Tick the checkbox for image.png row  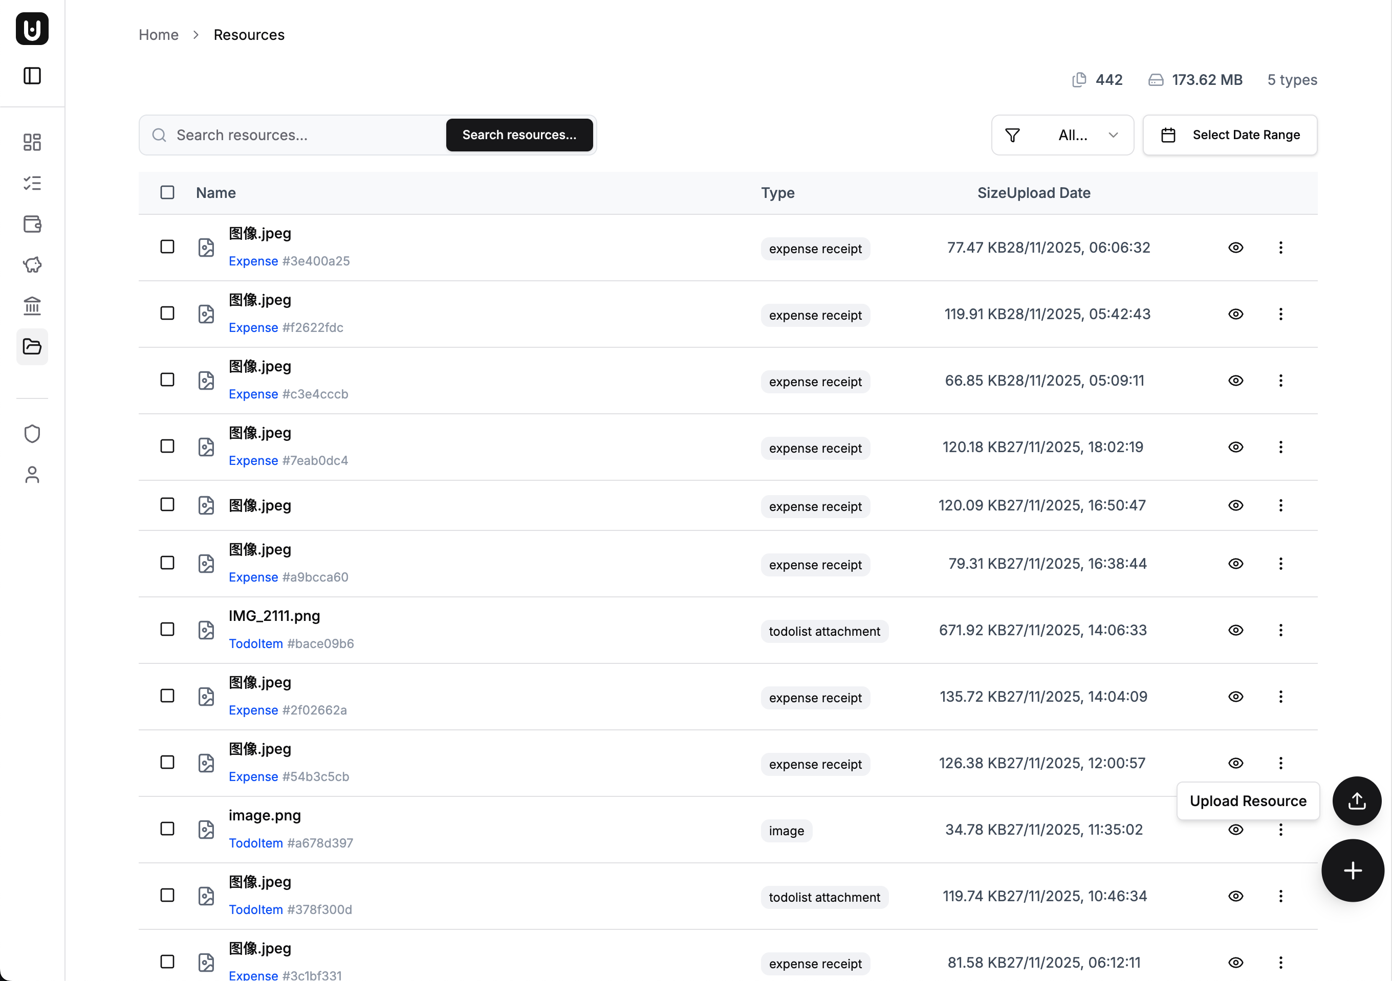(167, 829)
